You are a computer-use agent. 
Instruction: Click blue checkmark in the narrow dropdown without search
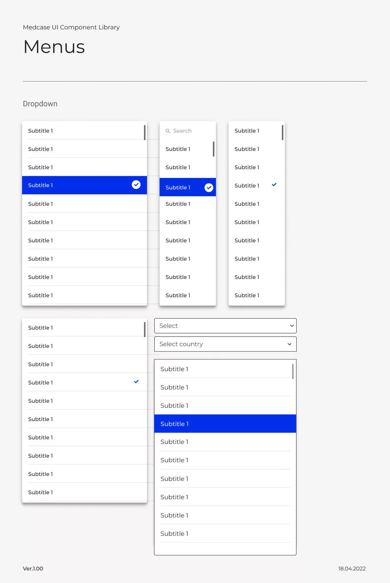[x=274, y=185]
